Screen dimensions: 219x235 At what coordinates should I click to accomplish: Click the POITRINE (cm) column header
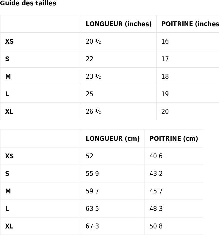point(174,138)
